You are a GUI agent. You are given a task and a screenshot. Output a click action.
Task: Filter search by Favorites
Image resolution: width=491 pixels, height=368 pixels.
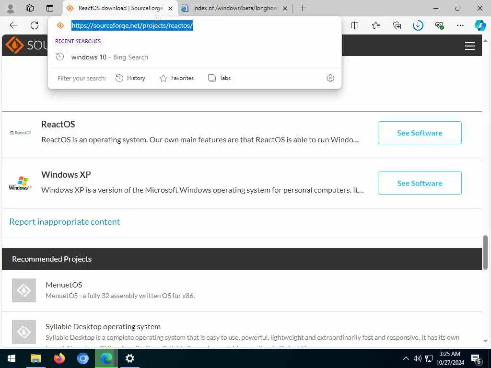(176, 78)
